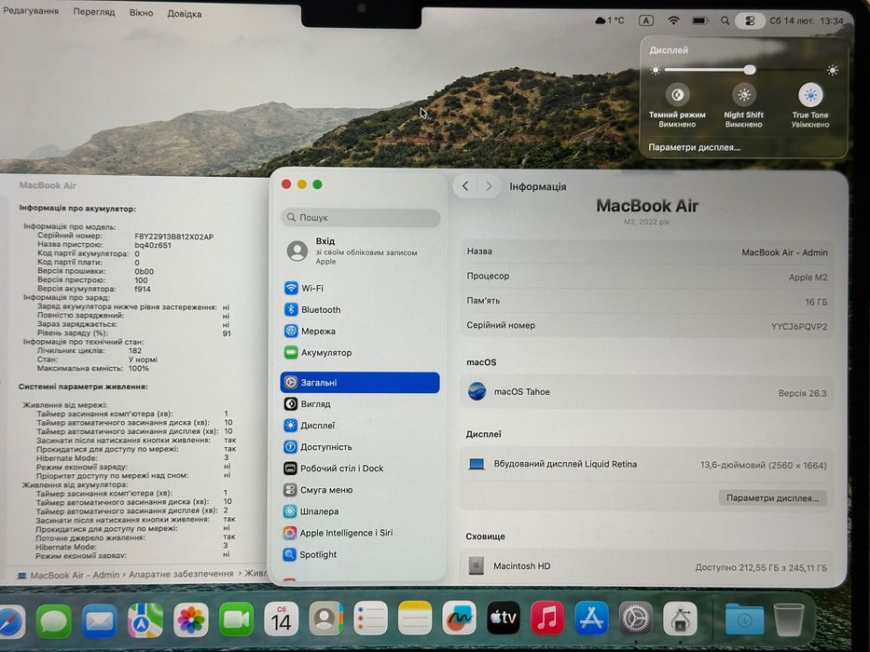870x652 pixels.
Task: Open Вікно menu
Action: (142, 13)
